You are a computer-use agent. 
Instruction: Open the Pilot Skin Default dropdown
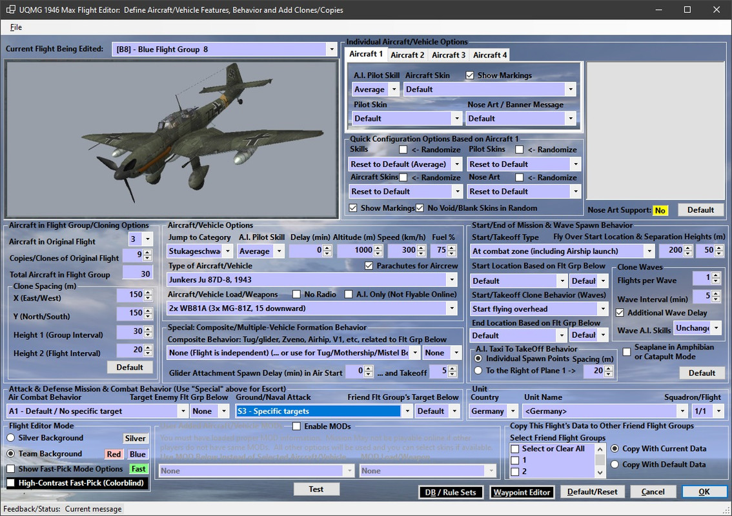point(407,119)
